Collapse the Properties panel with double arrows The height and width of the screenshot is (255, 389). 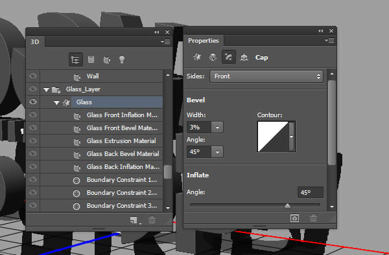click(x=320, y=30)
